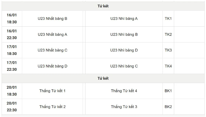Click the TK1 match code
This screenshot has width=206, height=117.
pos(168,19)
